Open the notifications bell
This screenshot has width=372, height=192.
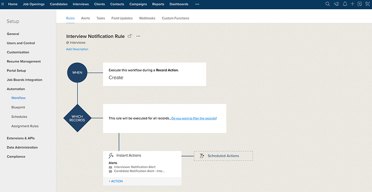pyautogui.click(x=344, y=4)
